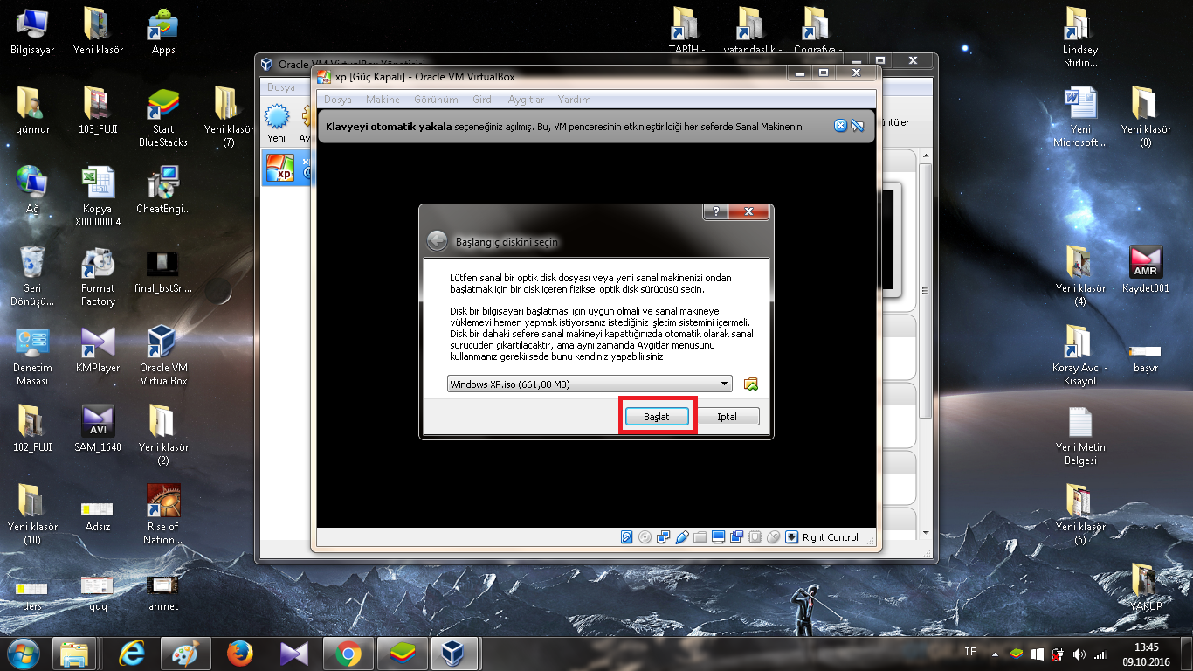
Task: Click the 13:45 clock in the system tray
Action: click(1147, 647)
